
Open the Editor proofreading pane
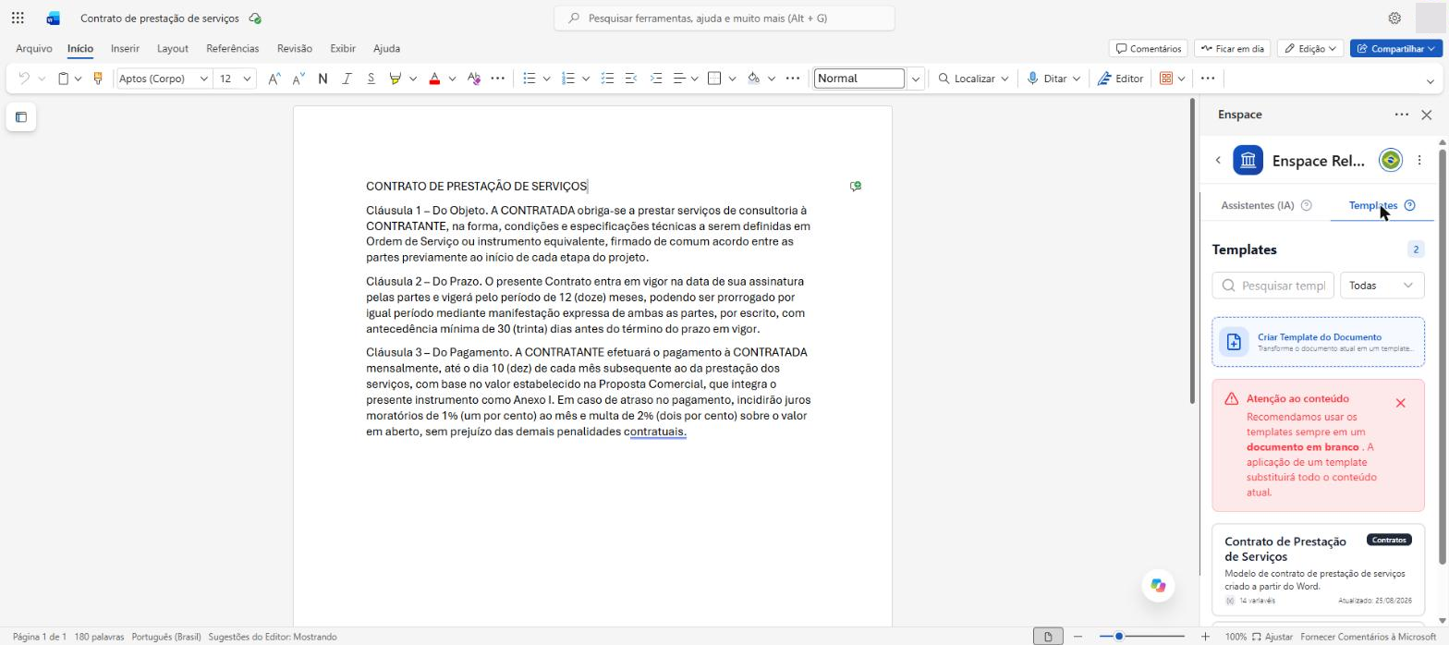click(1121, 79)
